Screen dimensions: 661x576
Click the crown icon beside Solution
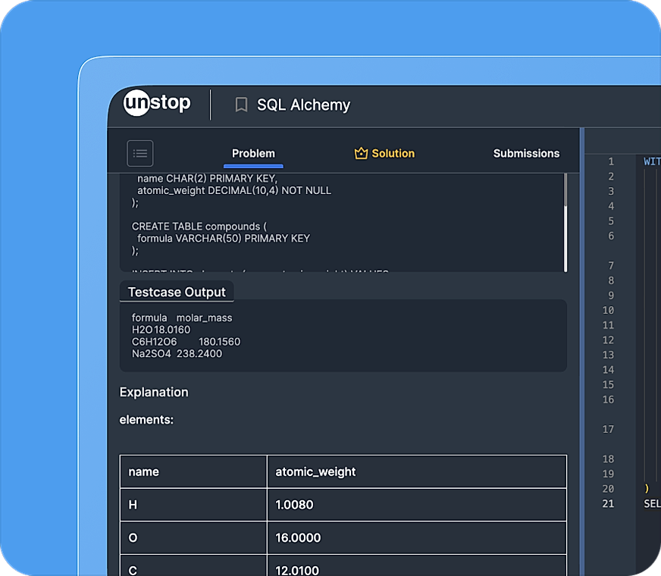point(361,153)
